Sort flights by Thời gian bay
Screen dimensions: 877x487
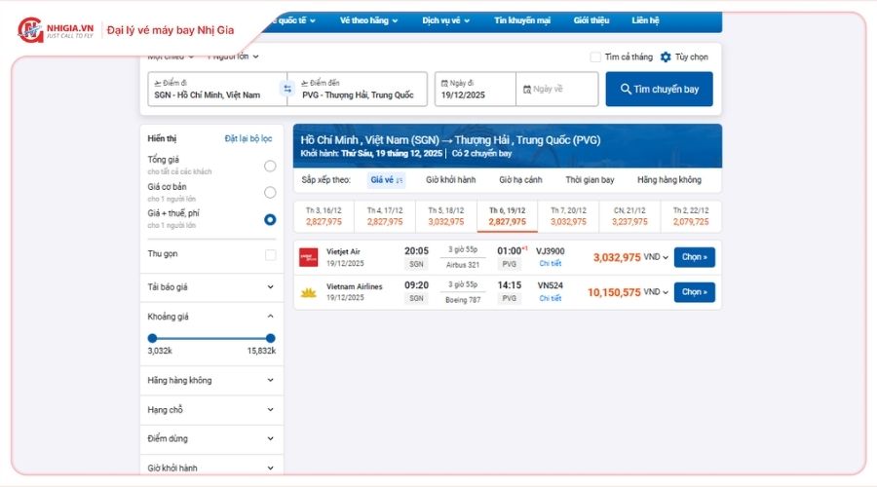click(x=590, y=180)
